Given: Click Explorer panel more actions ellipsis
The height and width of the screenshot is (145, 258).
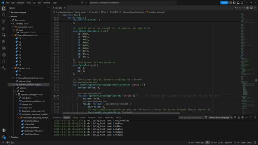Looking at the screenshot, I should (x=48, y=8).
